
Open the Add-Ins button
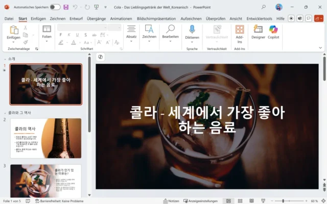pyautogui.click(x=240, y=32)
